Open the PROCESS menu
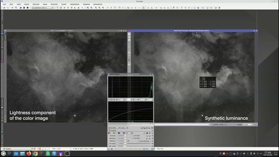The width and height of the screenshot is (279, 157). click(54, 4)
